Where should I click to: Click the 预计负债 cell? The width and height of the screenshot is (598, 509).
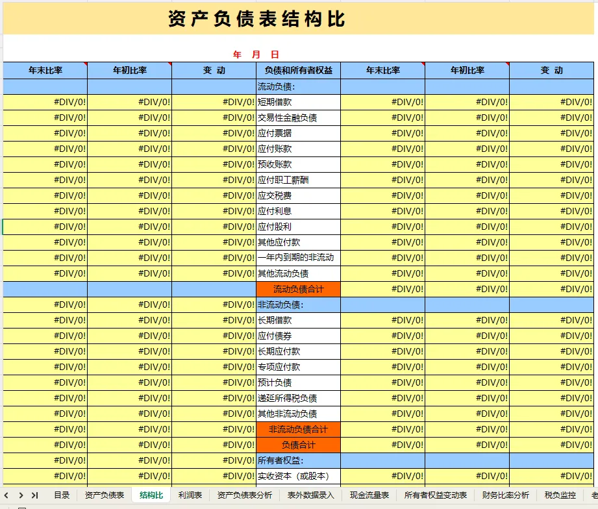tap(298, 382)
